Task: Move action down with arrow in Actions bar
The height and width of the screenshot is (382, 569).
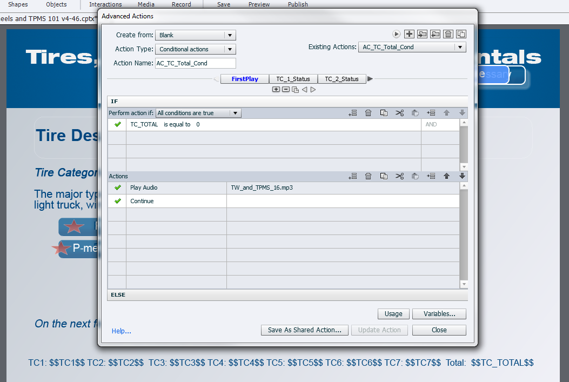Action: [462, 176]
